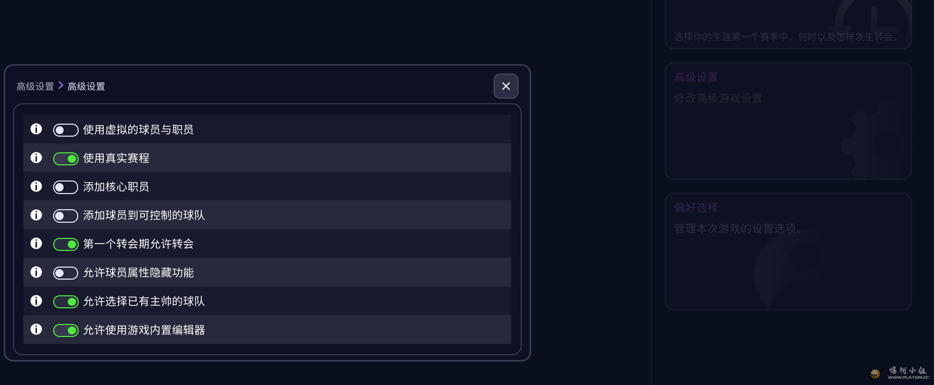Screen dimensions: 934x385
Task: Show info for 添加核心职员 option
Action: [x=36, y=186]
